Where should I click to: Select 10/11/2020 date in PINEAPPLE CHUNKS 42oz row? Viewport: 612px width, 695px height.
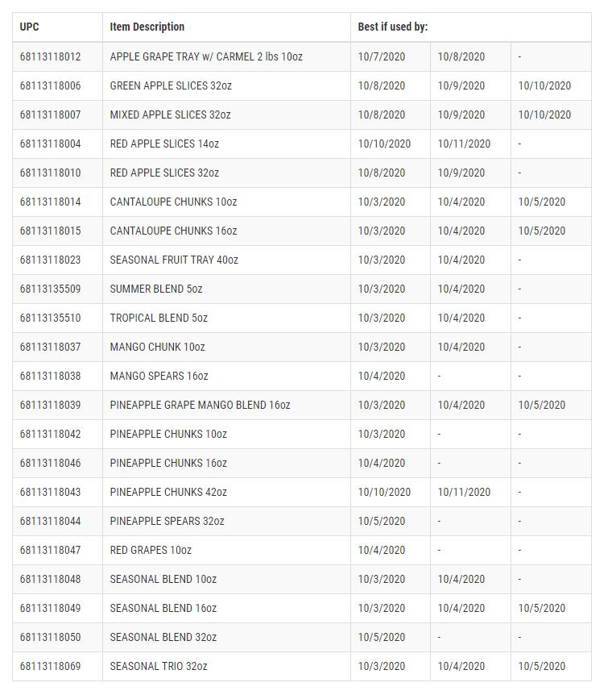464,492
